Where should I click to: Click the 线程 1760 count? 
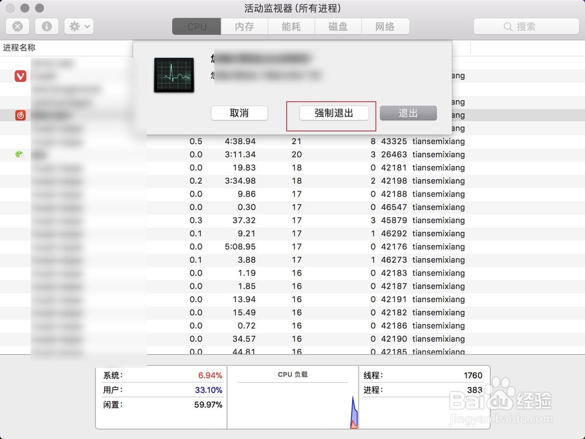tap(423, 375)
